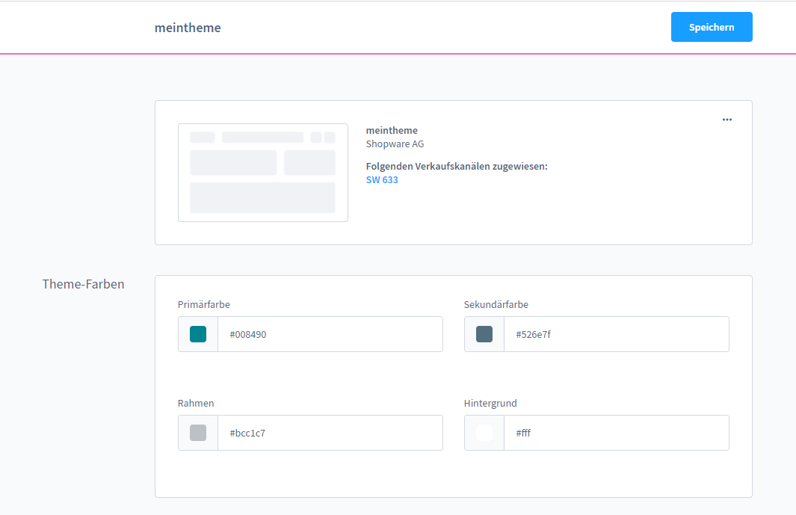The image size is (796, 515).
Task: Open the three-dot theme context menu
Action: 727,120
